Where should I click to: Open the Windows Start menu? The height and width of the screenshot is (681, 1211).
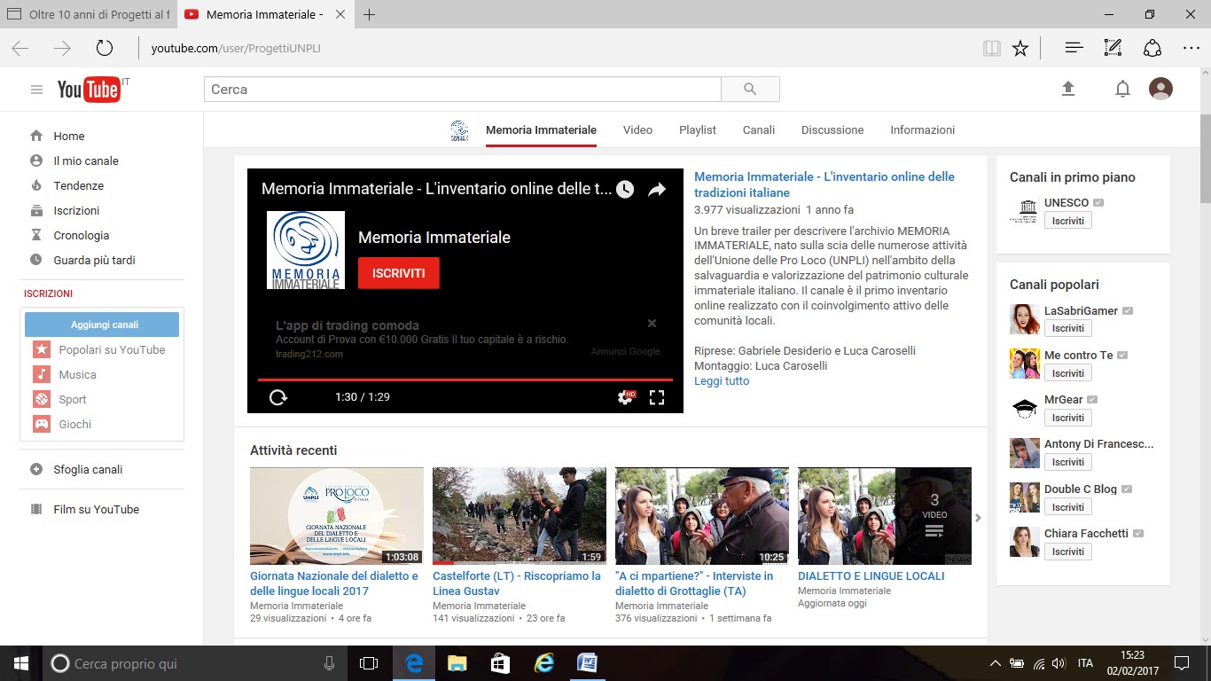(21, 663)
